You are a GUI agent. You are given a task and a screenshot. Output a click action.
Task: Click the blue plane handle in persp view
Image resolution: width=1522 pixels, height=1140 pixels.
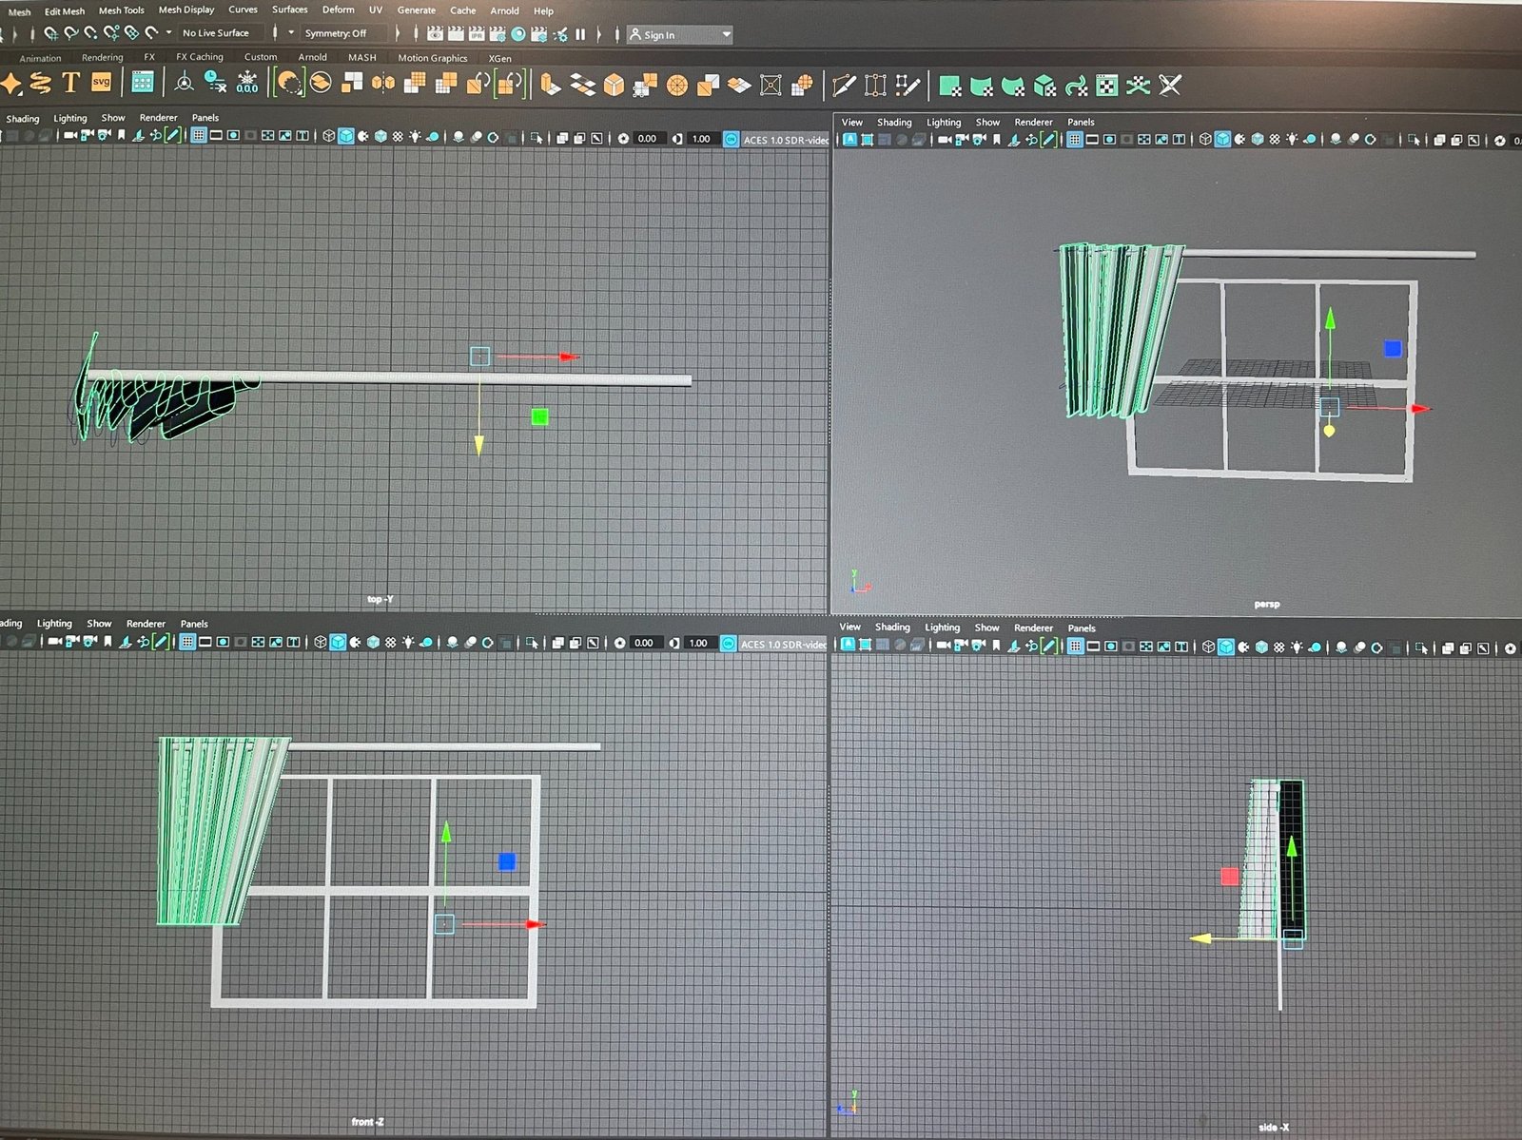pyautogui.click(x=1393, y=349)
